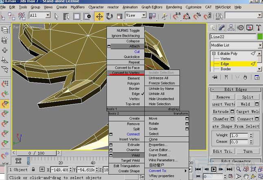The width and height of the screenshot is (263, 180).
Task: Click the Line22 object name field
Action: point(233,37)
